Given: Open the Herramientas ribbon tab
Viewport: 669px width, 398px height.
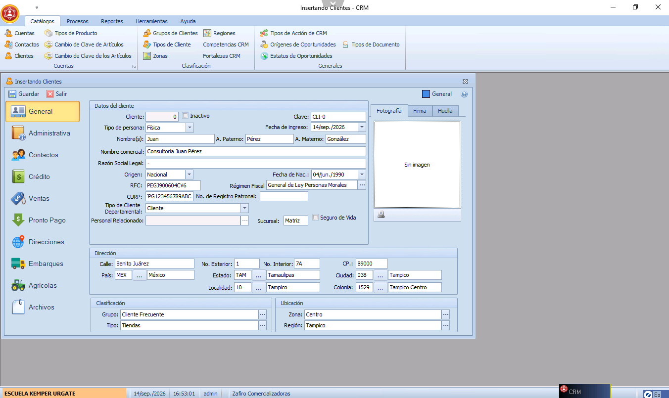Looking at the screenshot, I should click(151, 21).
